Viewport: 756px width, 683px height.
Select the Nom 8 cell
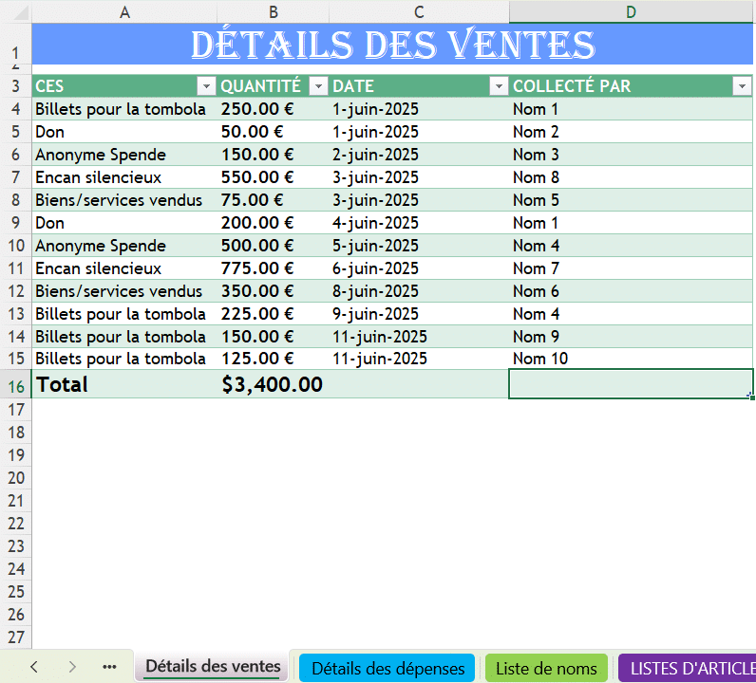point(631,177)
